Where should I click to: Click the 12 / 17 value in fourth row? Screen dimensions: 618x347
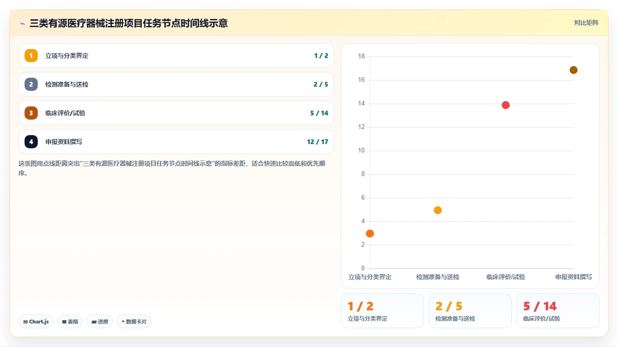(317, 142)
